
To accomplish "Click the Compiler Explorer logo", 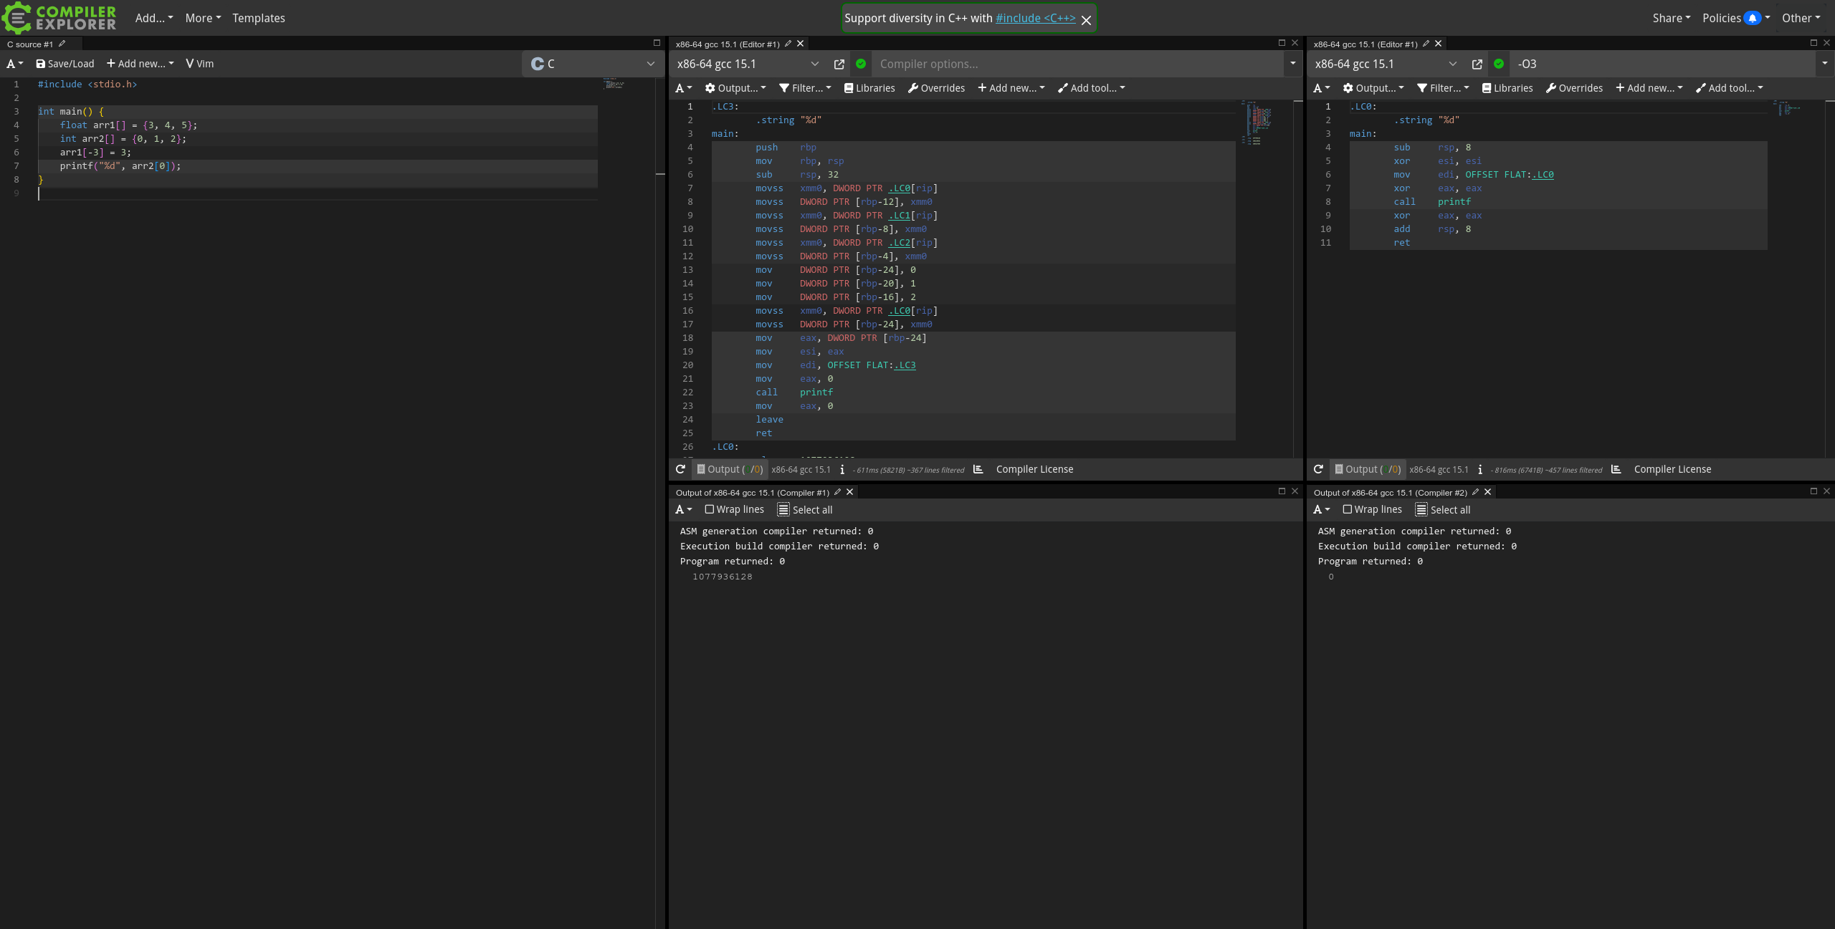I will pyautogui.click(x=59, y=18).
